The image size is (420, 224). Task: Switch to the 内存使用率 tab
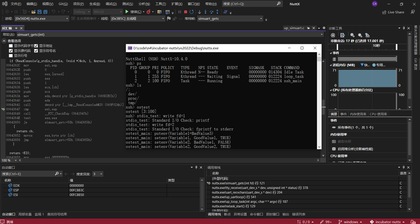click(x=358, y=114)
